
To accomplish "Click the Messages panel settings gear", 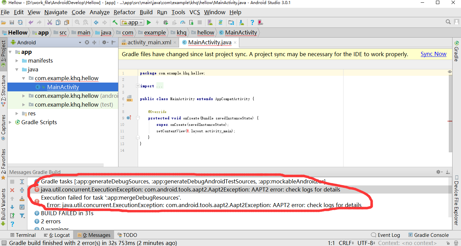I will 439,172.
